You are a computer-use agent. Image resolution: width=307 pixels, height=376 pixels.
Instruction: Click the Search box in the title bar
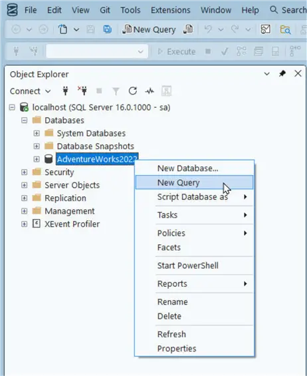[x=288, y=10]
